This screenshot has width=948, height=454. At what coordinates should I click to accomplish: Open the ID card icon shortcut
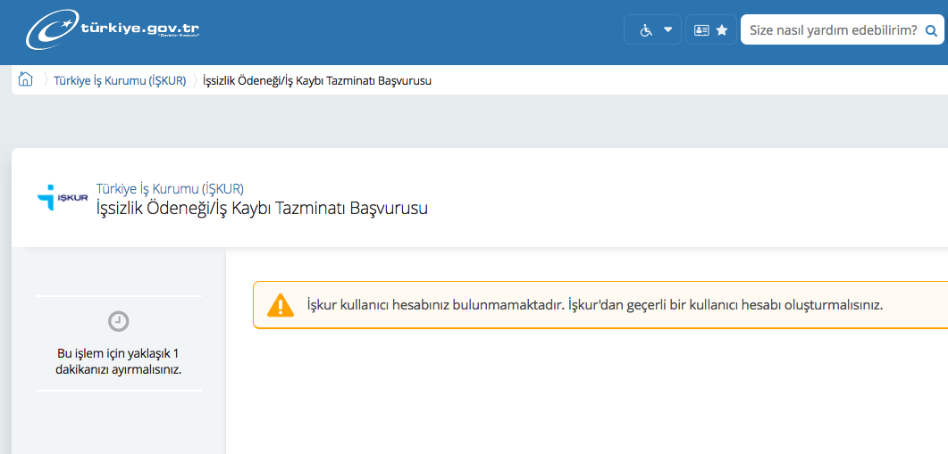(x=701, y=30)
